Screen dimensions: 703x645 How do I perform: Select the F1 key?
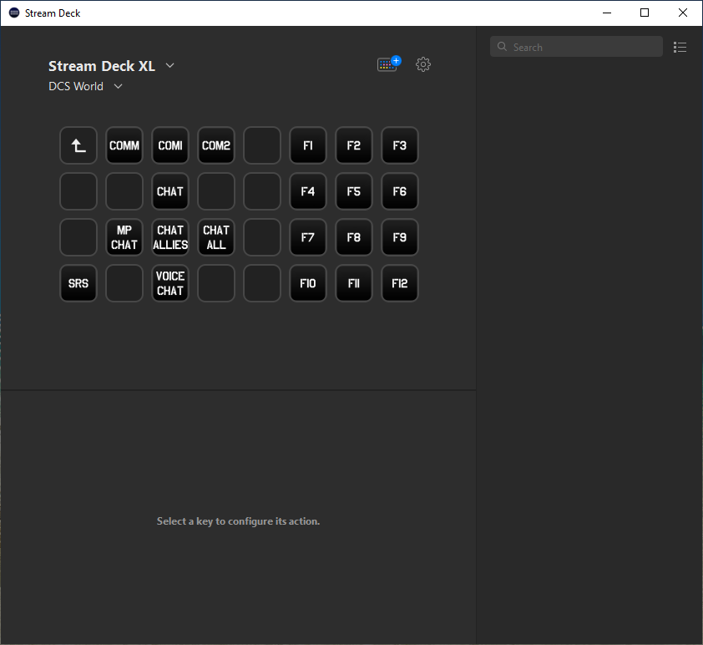pyautogui.click(x=308, y=145)
